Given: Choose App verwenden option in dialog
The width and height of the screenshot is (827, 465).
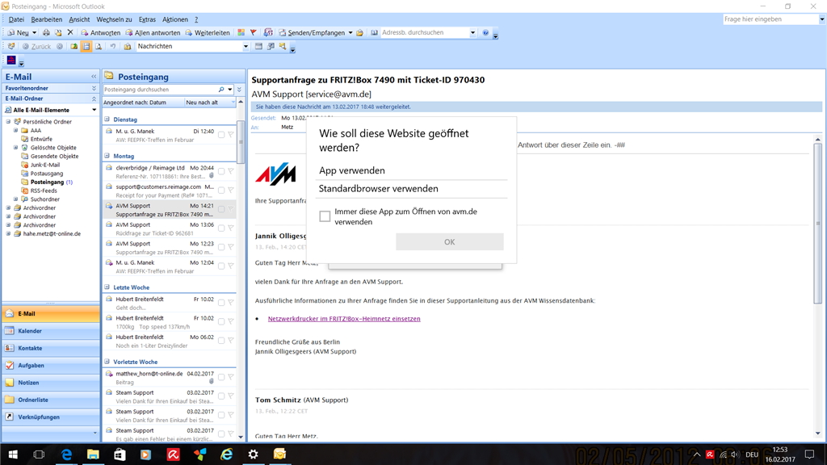Looking at the screenshot, I should tap(411, 170).
